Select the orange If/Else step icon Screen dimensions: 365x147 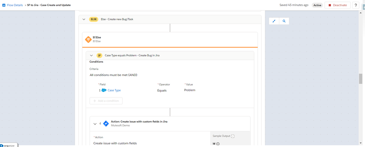click(88, 39)
